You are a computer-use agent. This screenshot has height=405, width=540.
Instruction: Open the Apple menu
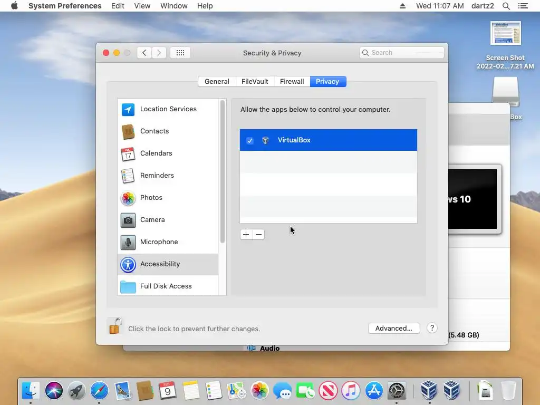(x=14, y=6)
